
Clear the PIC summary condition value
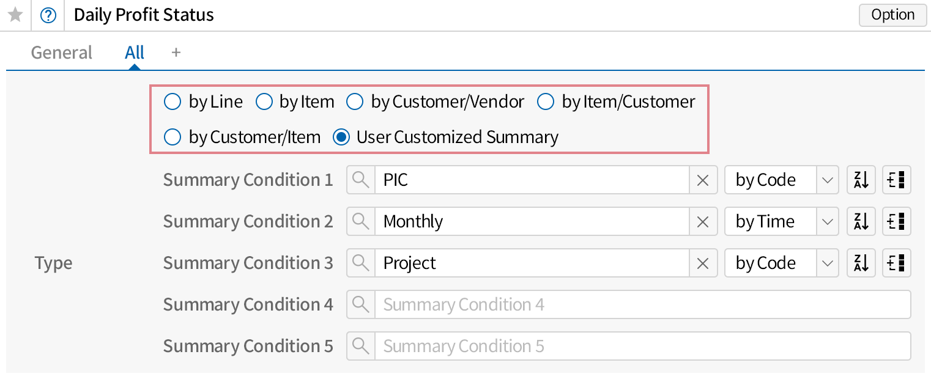[x=703, y=180]
